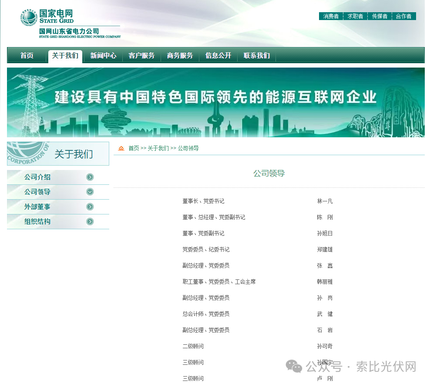Expand the 公司领导 sidebar chevron

pyautogui.click(x=90, y=192)
